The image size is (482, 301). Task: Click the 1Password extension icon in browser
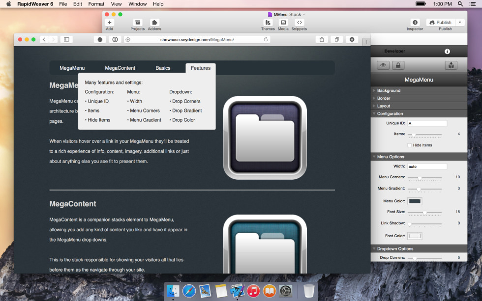115,39
